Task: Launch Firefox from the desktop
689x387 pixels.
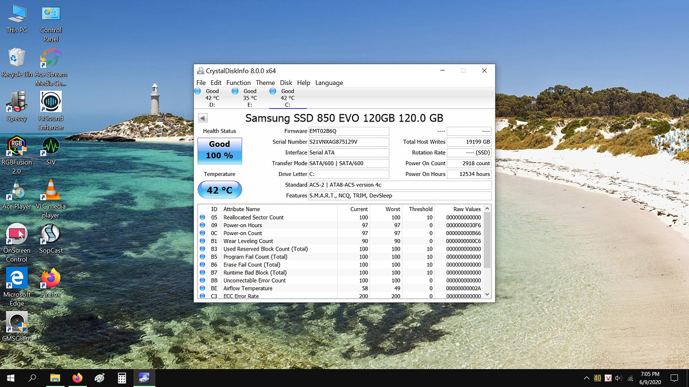Action: click(51, 283)
